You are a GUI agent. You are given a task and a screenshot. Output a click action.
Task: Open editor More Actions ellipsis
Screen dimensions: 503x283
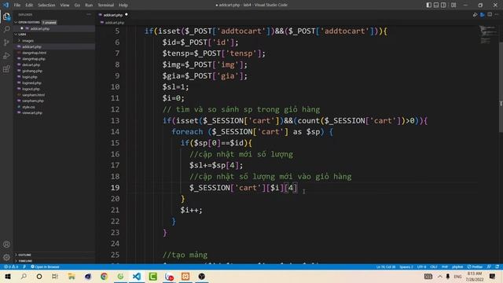(497, 15)
